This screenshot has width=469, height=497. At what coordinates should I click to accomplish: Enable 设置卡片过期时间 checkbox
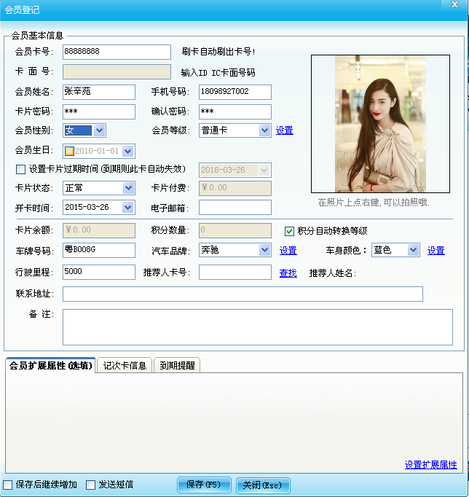20,169
